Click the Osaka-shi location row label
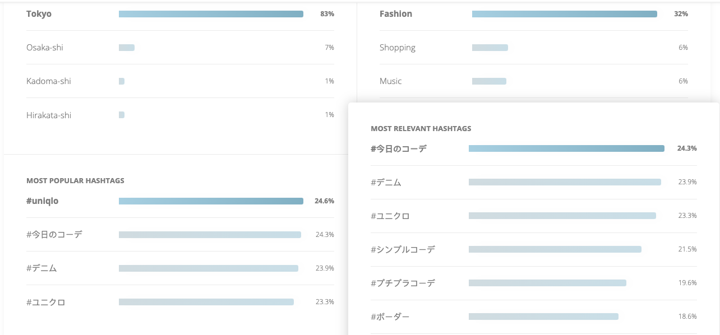720x335 pixels. [45, 48]
